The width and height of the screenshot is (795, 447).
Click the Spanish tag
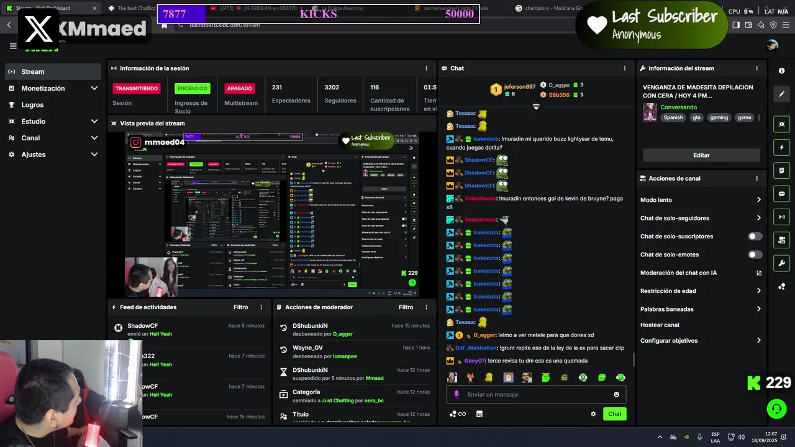pos(673,117)
